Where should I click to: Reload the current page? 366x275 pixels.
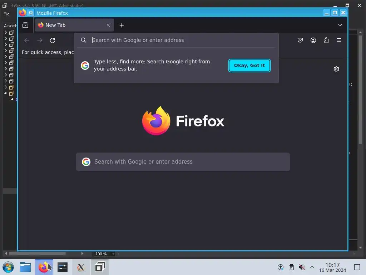pos(53,40)
